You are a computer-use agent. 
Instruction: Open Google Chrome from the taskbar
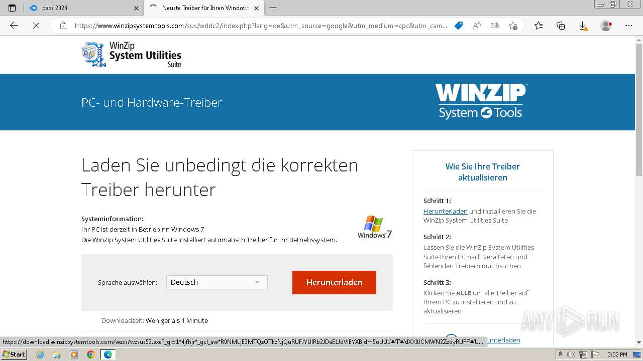coord(91,354)
